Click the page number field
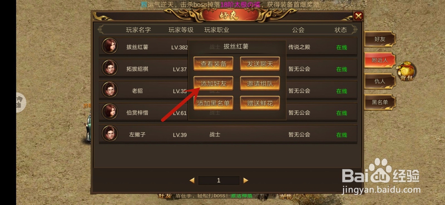445x205 pixels. coord(219,181)
